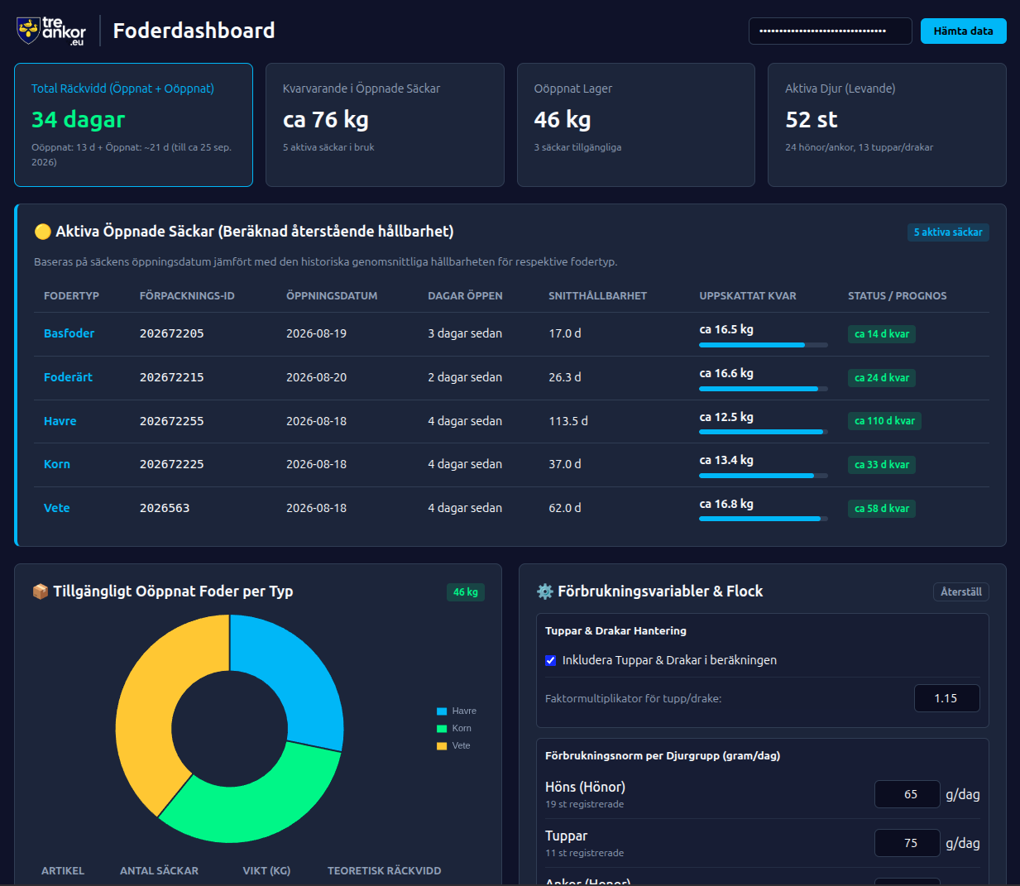Image resolution: width=1020 pixels, height=886 pixels.
Task: Edit the Faktormultiplikator för tupp/drake field
Action: pos(946,698)
